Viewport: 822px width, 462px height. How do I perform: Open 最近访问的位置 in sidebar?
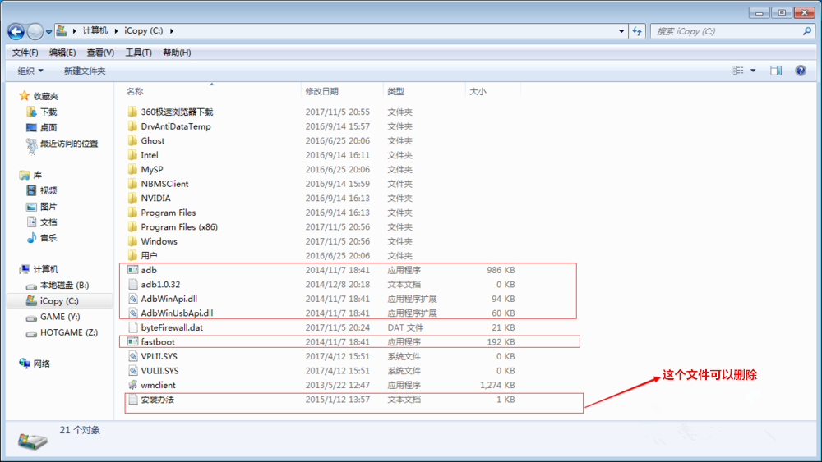coord(69,144)
